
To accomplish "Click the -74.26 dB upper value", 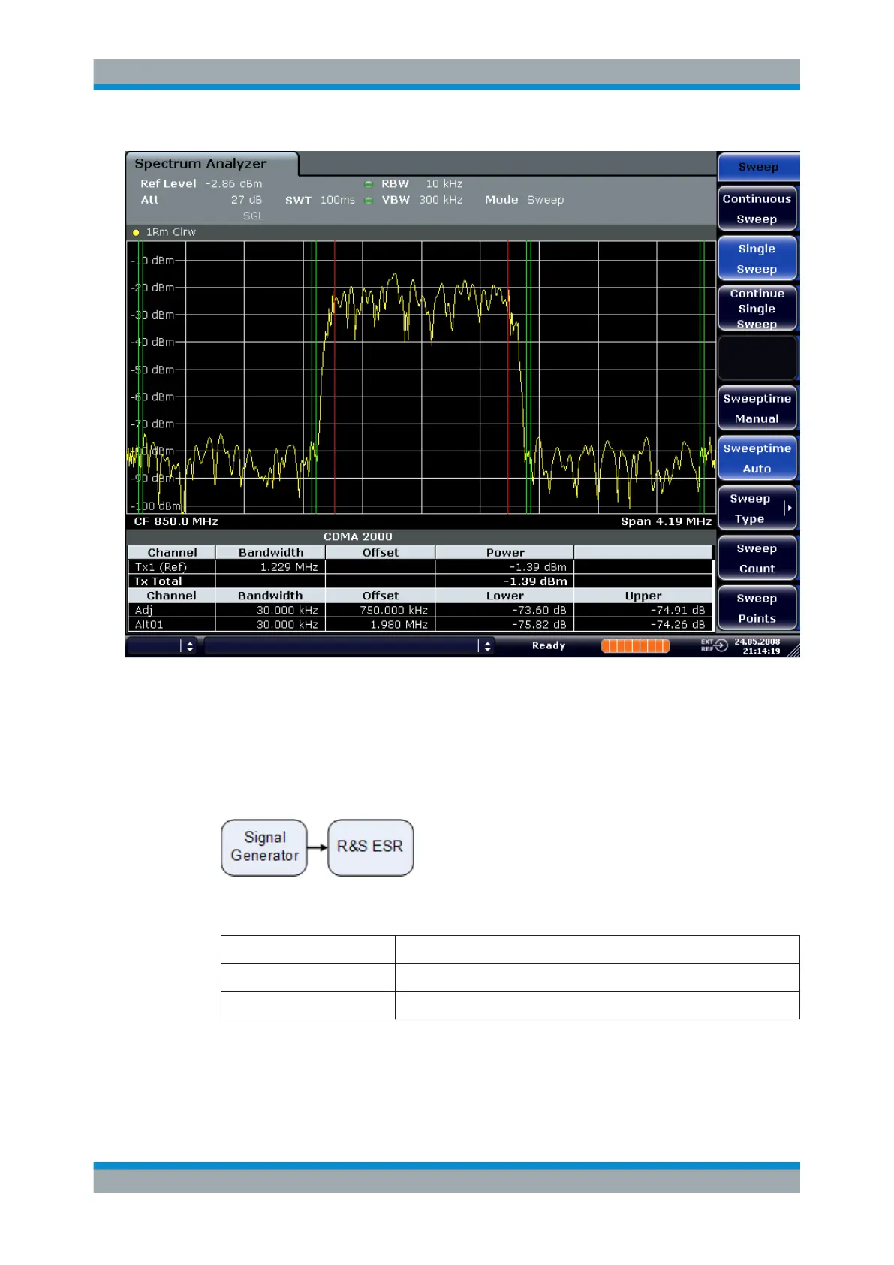I will click(x=678, y=625).
